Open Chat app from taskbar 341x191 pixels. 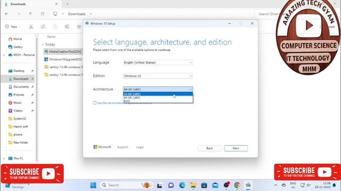tap(171, 185)
